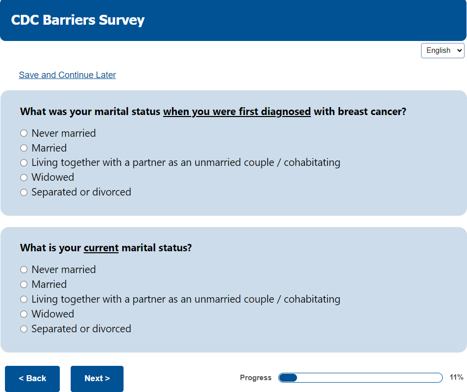Select 'Living together with a partner' at diagnosis
This screenshot has height=392, width=467.
(24, 162)
